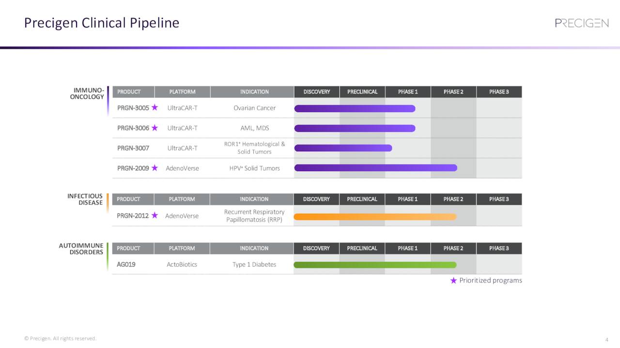Click the star beside PRGN-2009
The image size is (620, 348).
click(x=155, y=168)
